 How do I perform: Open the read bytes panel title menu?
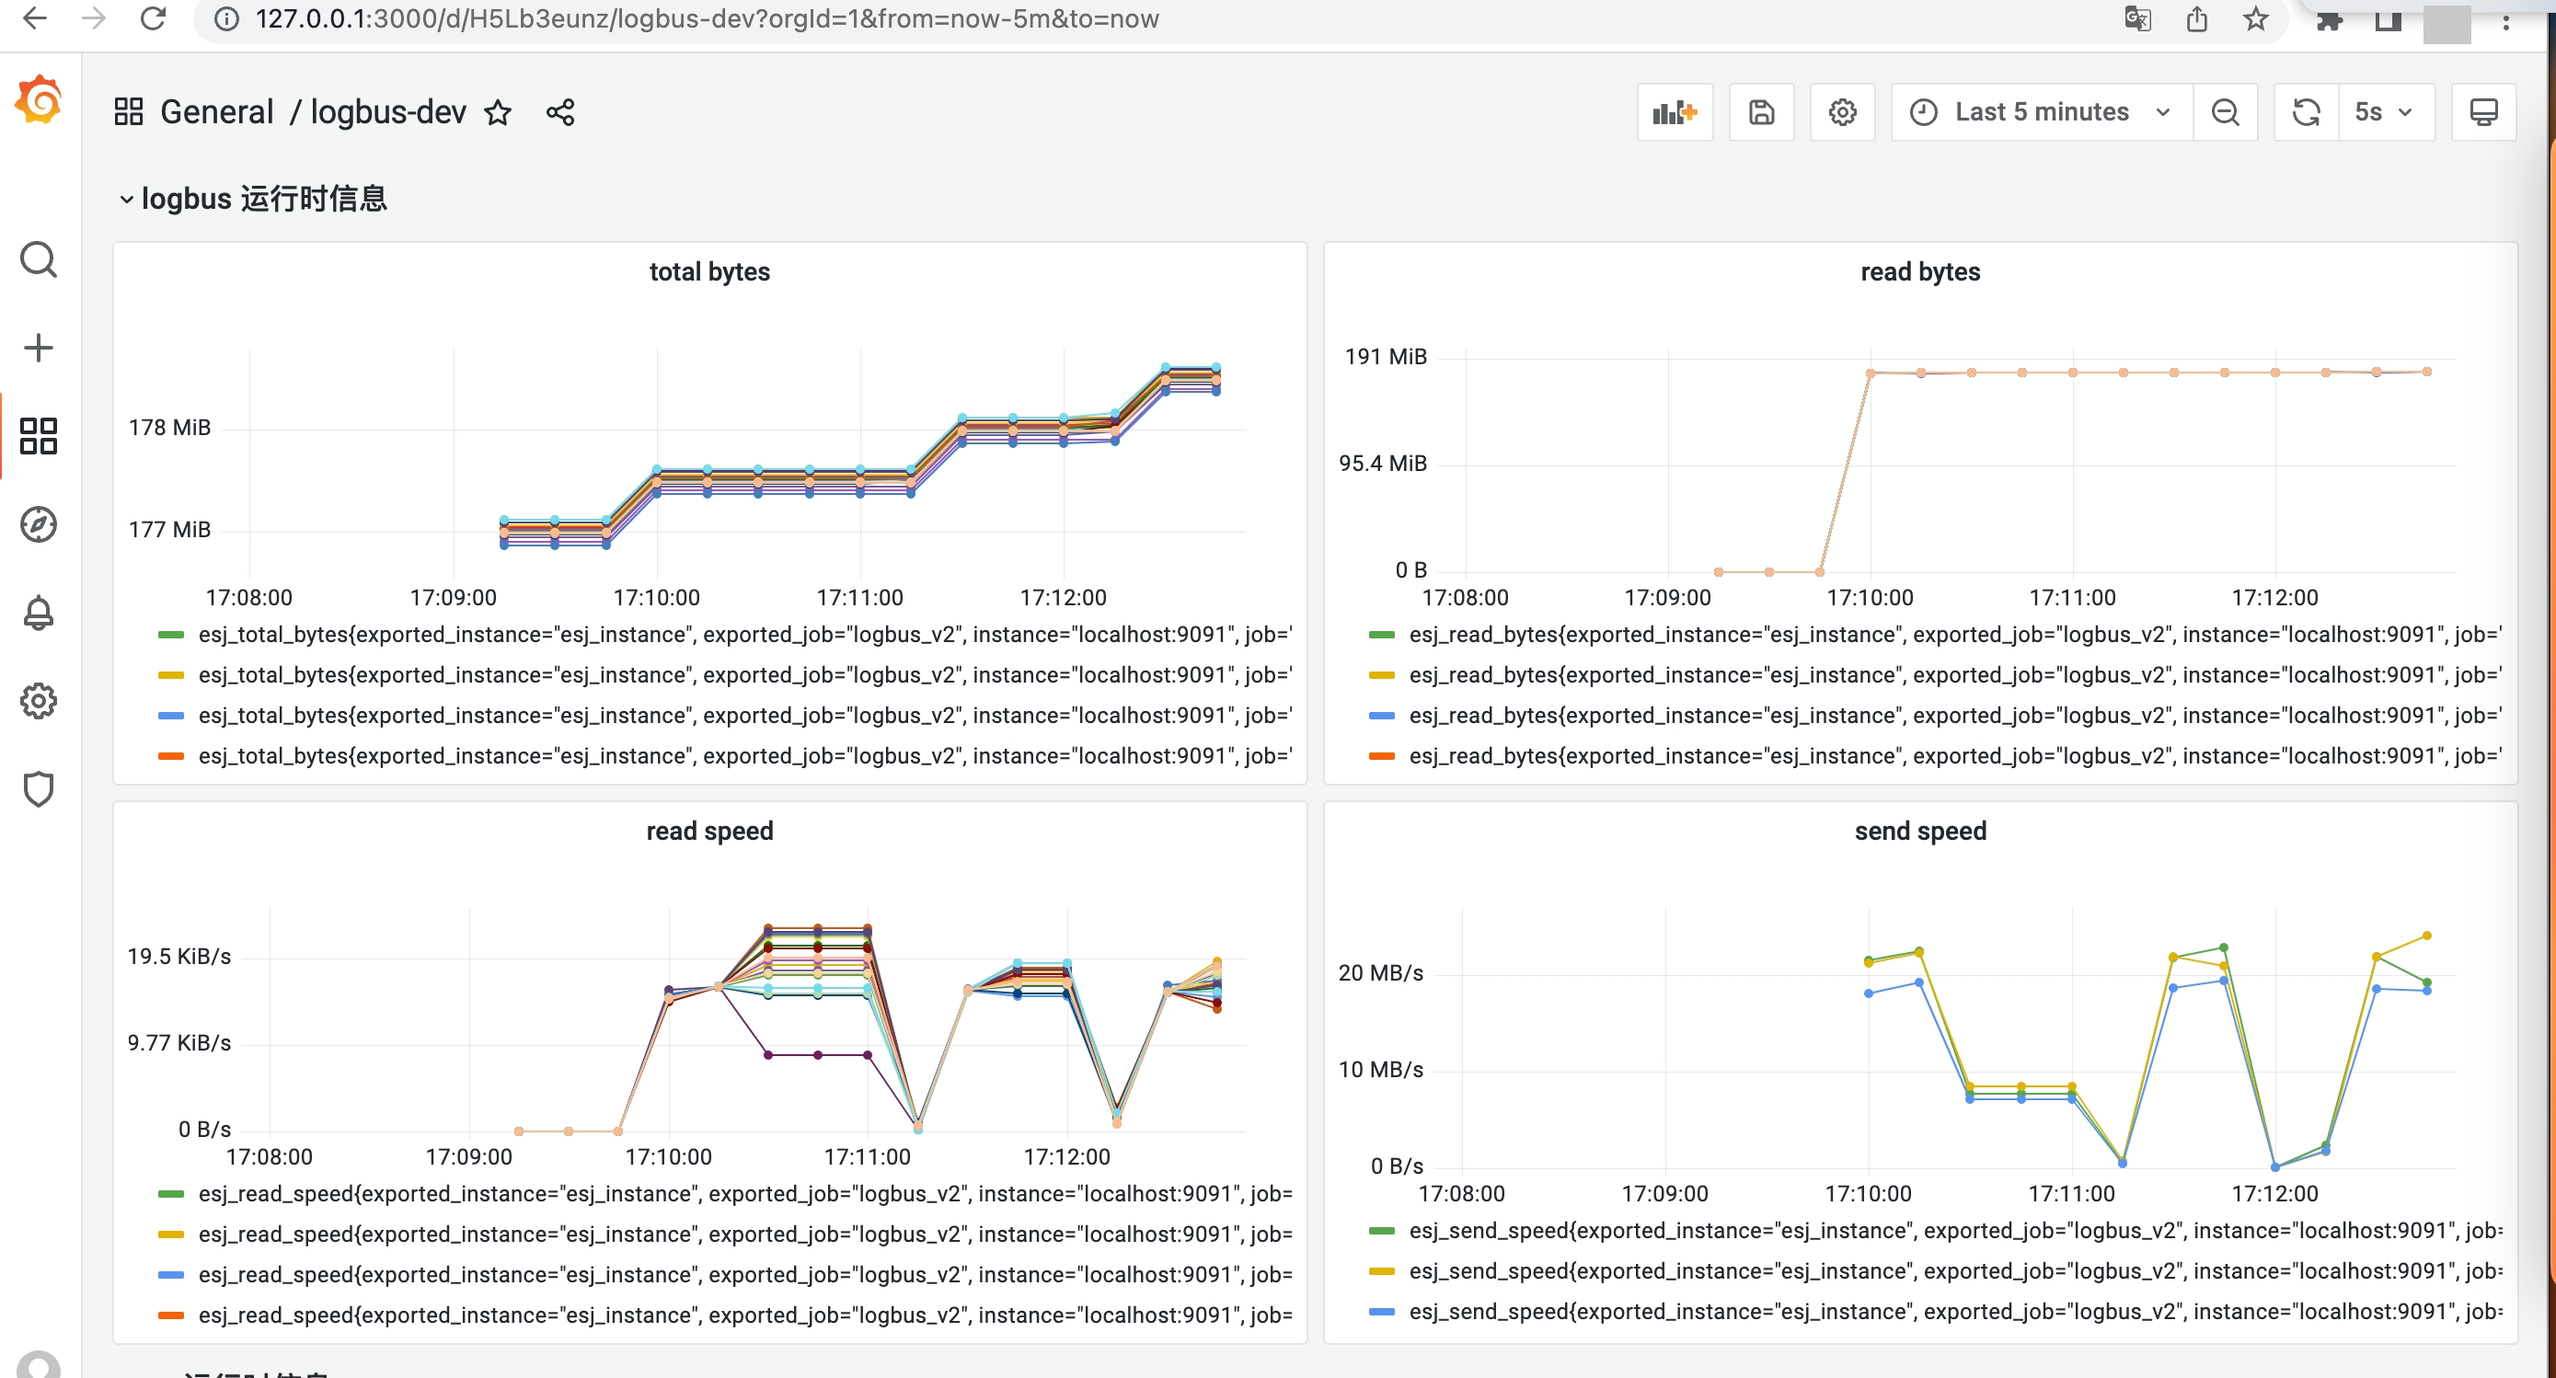click(x=1920, y=272)
